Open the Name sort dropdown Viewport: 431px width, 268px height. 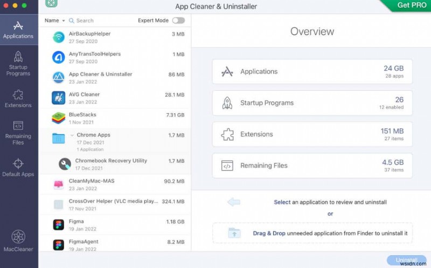click(54, 20)
